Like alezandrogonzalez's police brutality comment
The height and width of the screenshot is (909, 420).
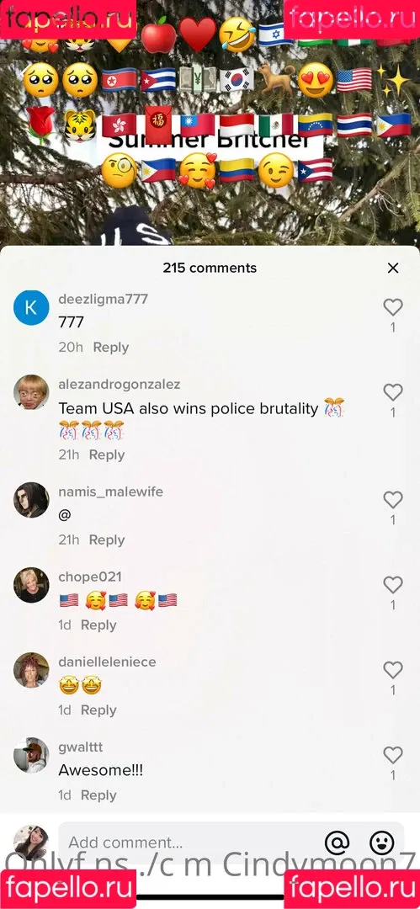393,392
